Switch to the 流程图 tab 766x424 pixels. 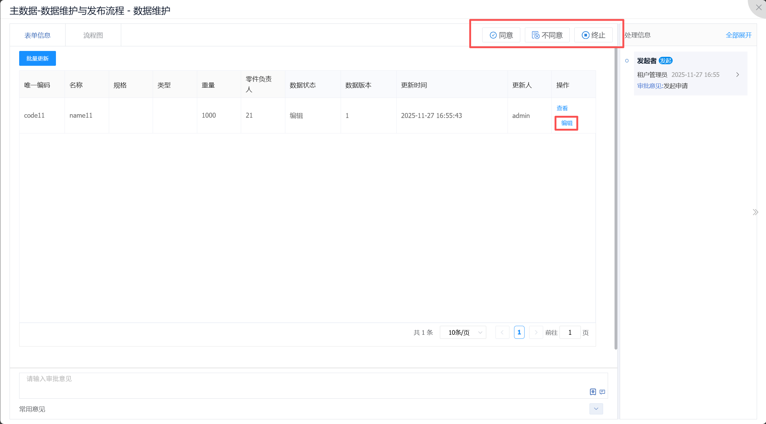click(x=93, y=35)
